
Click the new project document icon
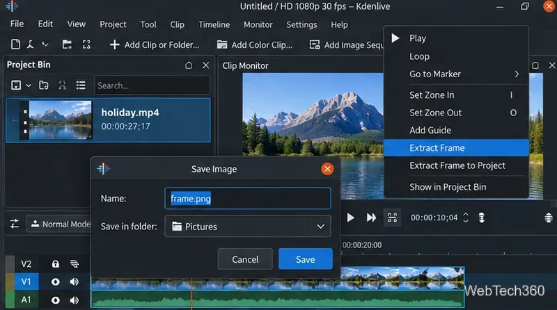tap(15, 44)
